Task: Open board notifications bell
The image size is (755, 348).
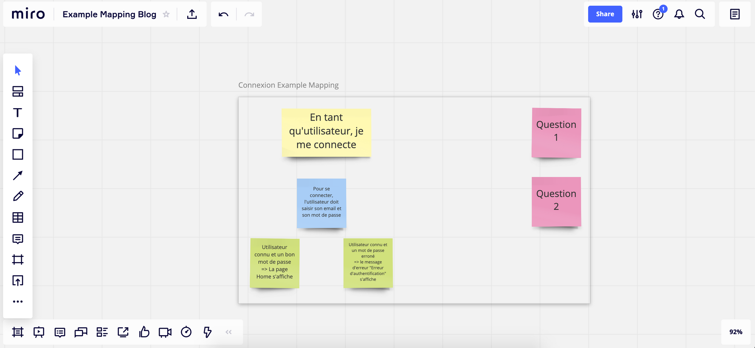Action: click(679, 14)
